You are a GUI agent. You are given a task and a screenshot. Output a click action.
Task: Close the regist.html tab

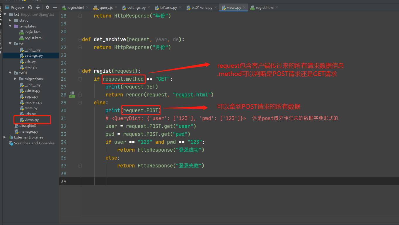click(277, 7)
